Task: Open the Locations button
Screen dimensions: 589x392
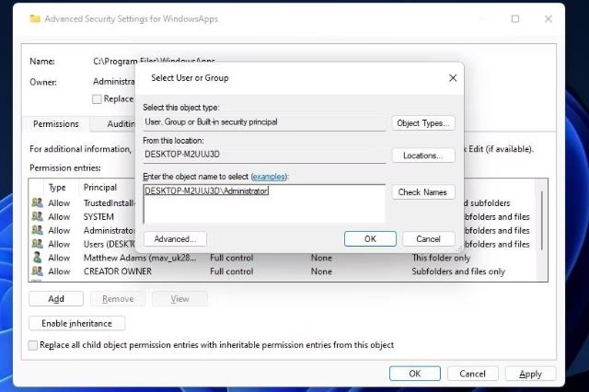Action: click(423, 156)
